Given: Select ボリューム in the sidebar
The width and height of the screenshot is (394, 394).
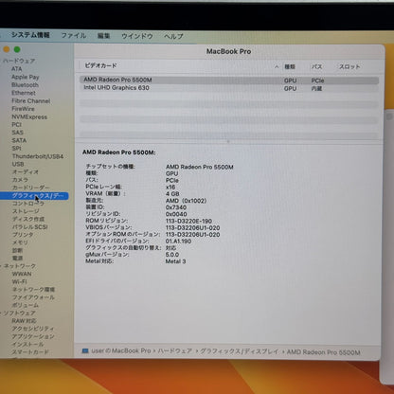Looking at the screenshot, I should [26, 305].
